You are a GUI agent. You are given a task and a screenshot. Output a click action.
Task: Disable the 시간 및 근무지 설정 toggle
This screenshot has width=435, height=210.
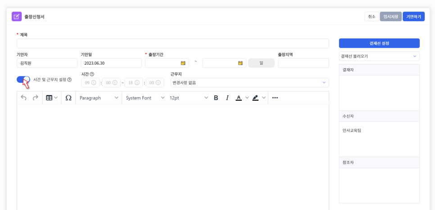(x=23, y=80)
